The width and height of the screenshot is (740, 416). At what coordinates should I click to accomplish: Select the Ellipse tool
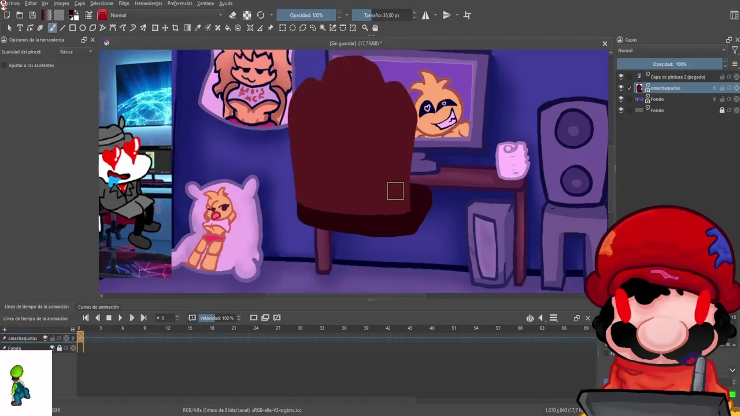click(83, 28)
